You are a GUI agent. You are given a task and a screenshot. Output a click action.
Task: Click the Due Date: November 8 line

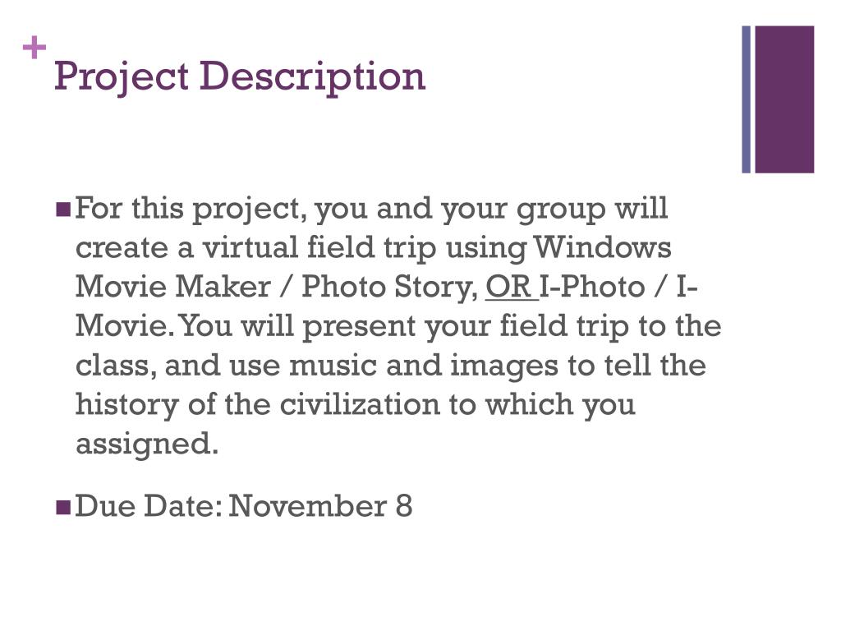243,506
